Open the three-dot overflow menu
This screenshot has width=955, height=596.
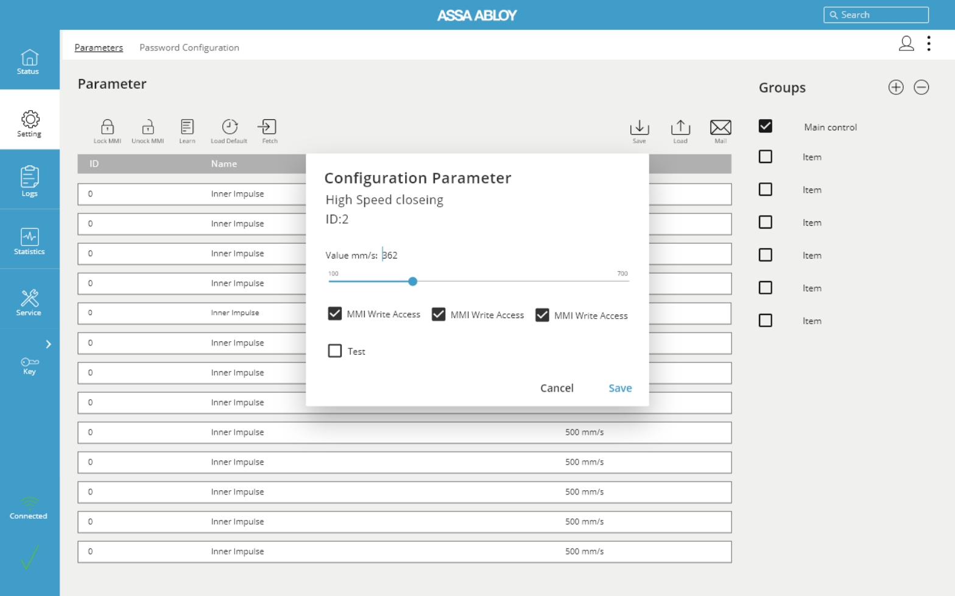coord(928,43)
